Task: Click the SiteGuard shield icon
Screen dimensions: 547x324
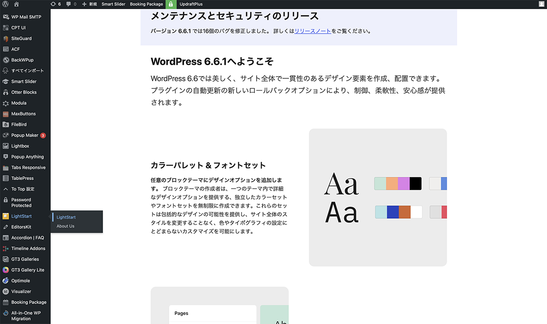Action: click(x=6, y=39)
